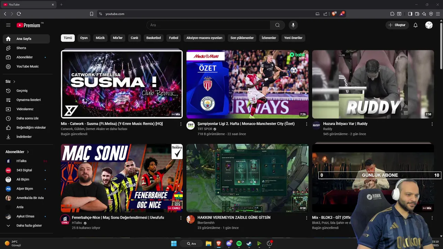This screenshot has width=443, height=249.
Task: Expand Daha fazla göster subscriptions
Action: pos(26,225)
